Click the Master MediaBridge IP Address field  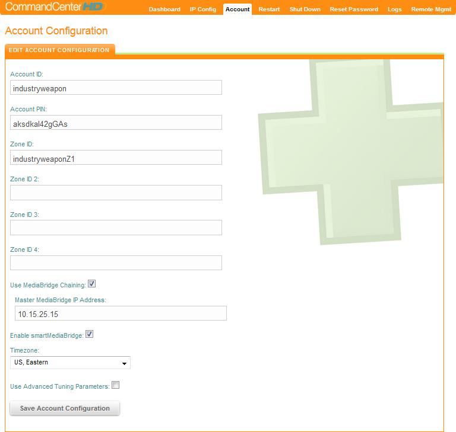click(121, 313)
